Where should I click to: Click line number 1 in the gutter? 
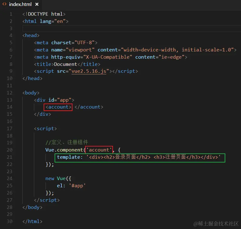11,14
